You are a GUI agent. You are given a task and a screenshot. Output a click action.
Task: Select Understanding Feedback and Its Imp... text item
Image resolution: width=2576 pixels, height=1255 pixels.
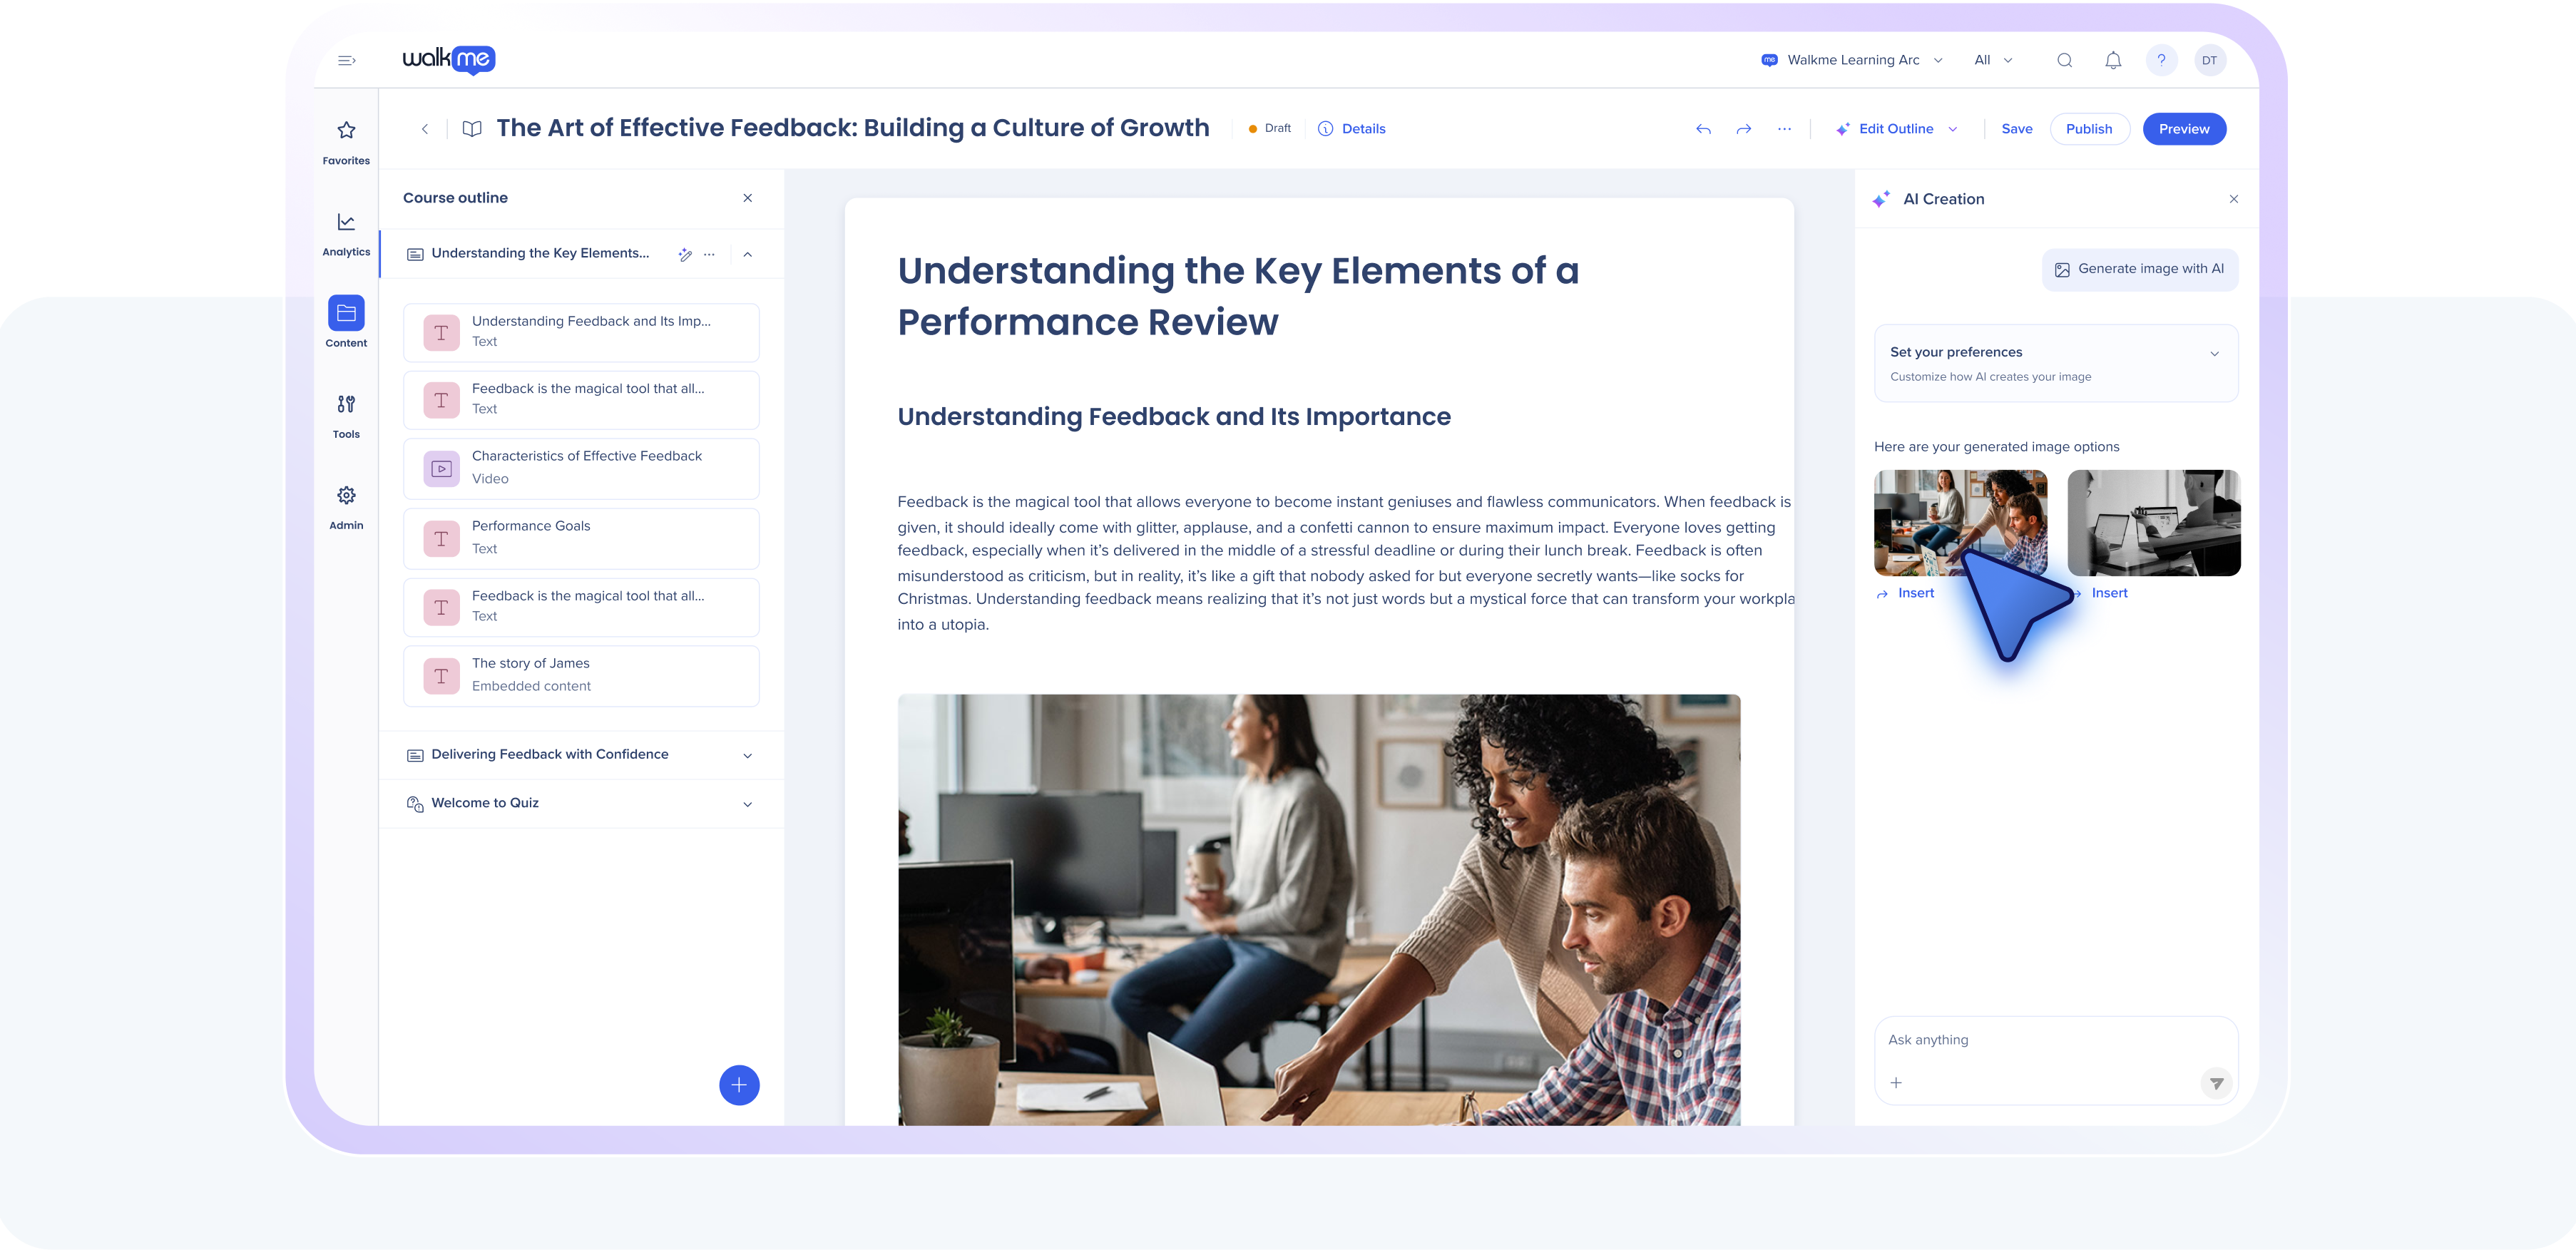[x=581, y=333]
